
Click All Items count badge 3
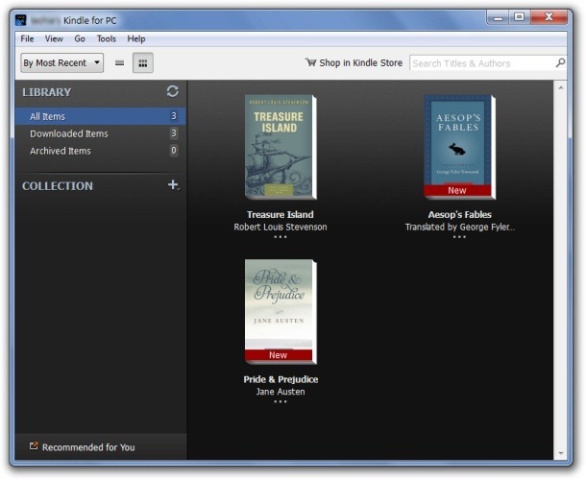point(174,116)
